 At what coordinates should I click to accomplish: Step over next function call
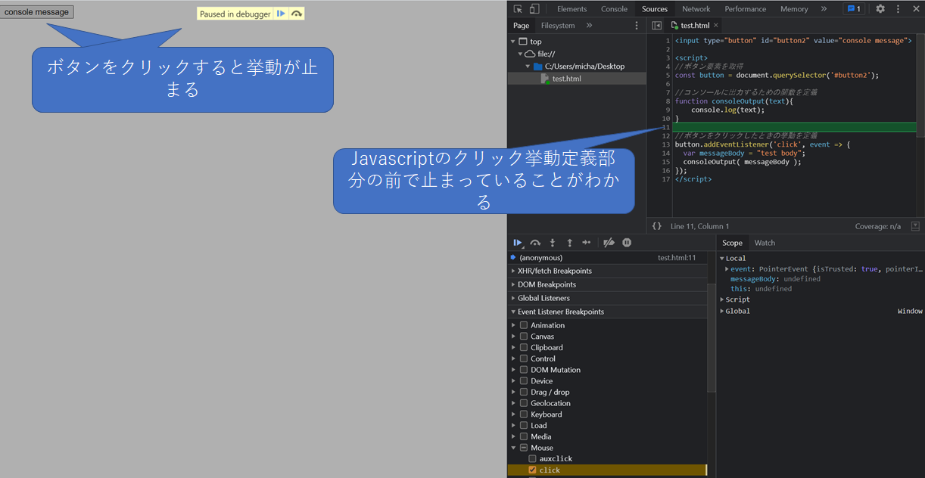pyautogui.click(x=535, y=243)
